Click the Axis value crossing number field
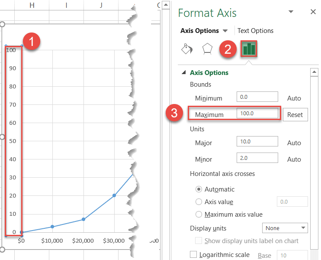Screen dimensions: 321x260 (292, 201)
